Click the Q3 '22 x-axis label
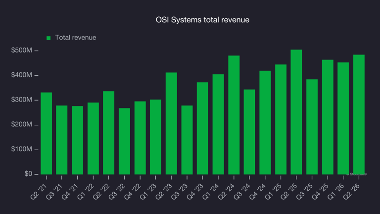 (117, 192)
